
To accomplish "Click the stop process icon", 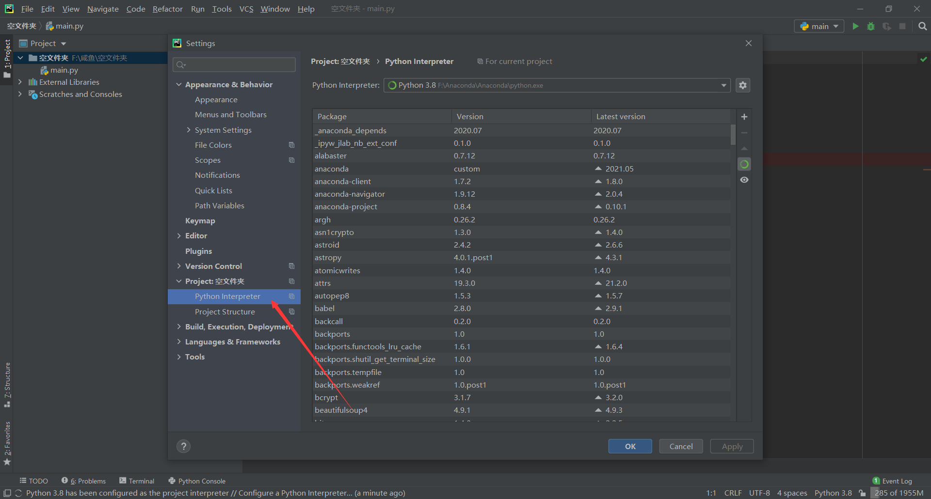I will tap(902, 26).
